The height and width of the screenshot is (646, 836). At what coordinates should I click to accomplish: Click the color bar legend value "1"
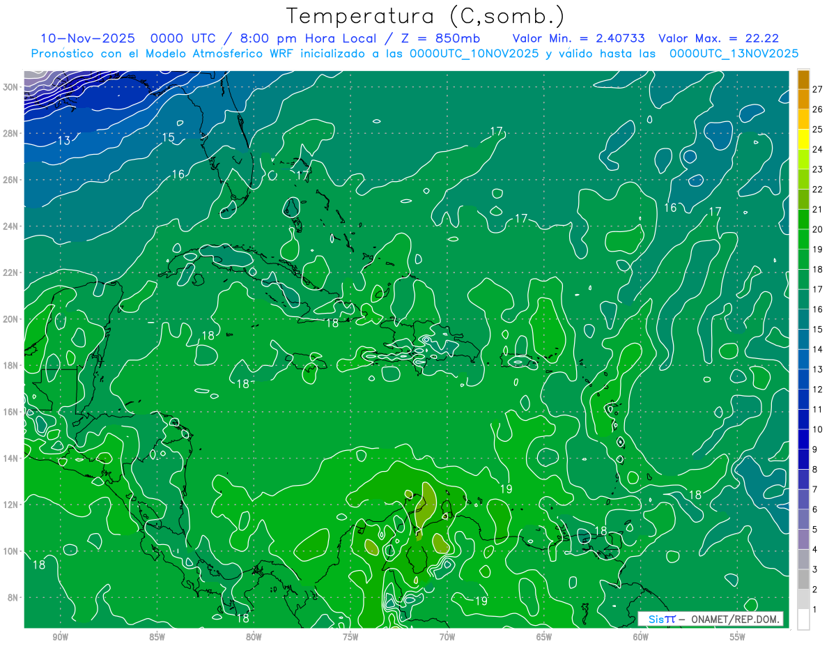815,609
